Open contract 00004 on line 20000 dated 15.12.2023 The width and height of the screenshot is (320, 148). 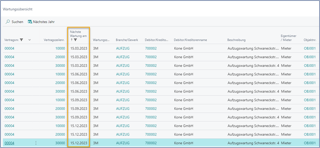[x=10, y=135]
